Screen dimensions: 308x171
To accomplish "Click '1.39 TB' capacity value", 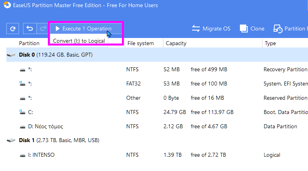I will tap(173, 155).
